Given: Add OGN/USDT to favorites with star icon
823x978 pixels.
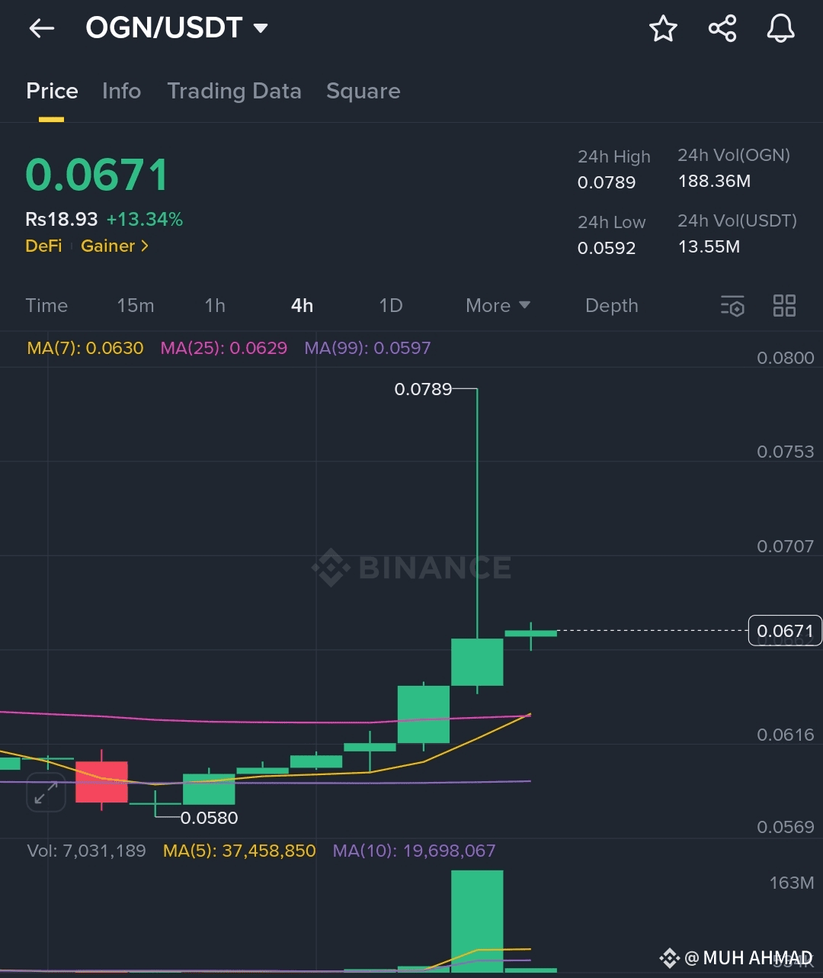Looking at the screenshot, I should 663,29.
